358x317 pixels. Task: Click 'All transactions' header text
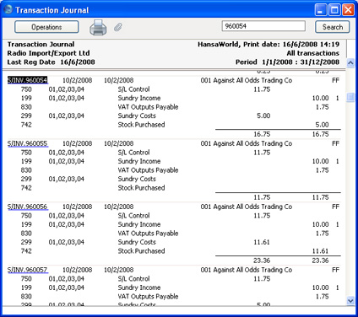coord(313,53)
